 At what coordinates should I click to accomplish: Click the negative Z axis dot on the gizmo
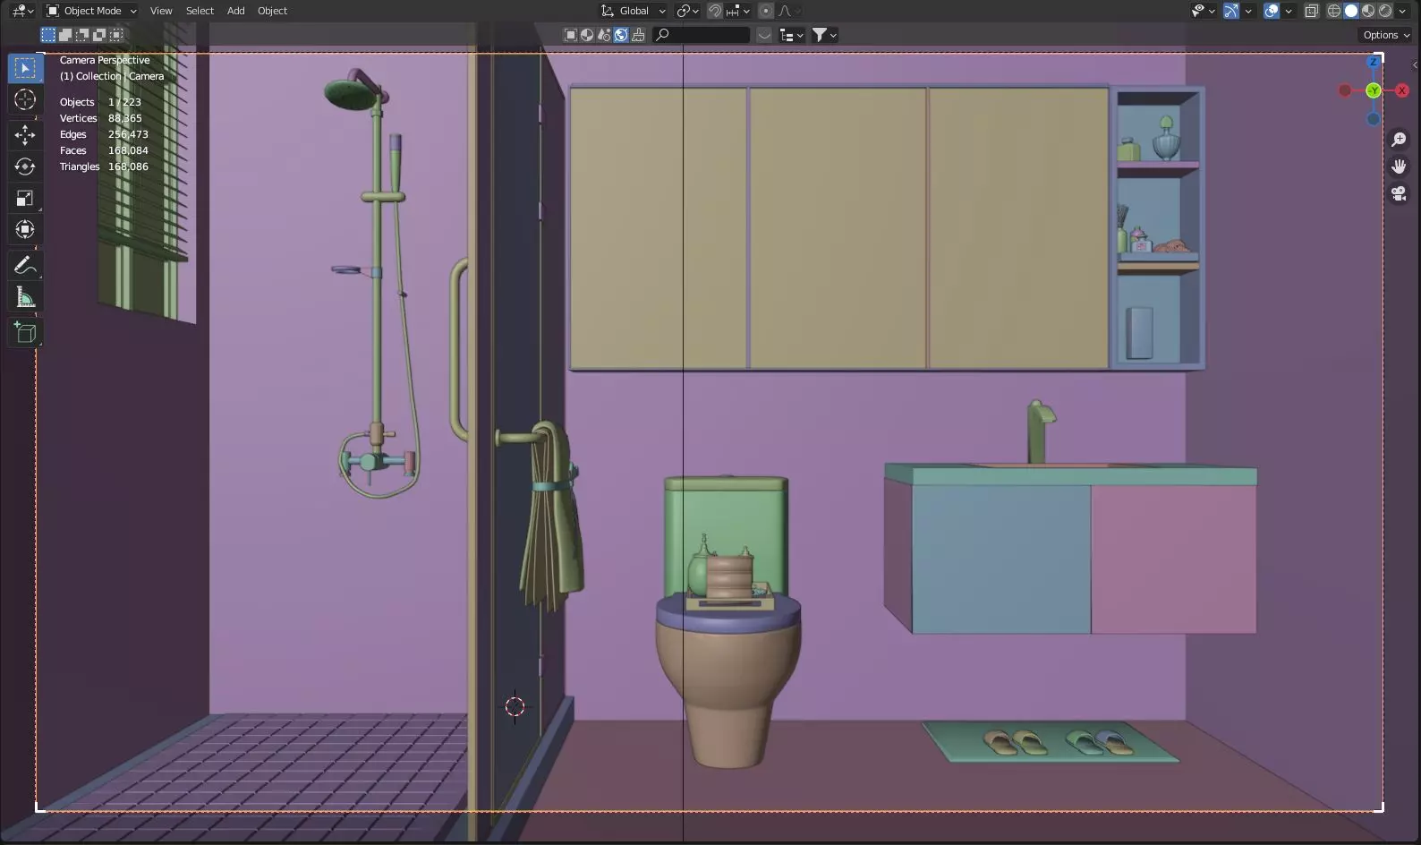[1374, 119]
